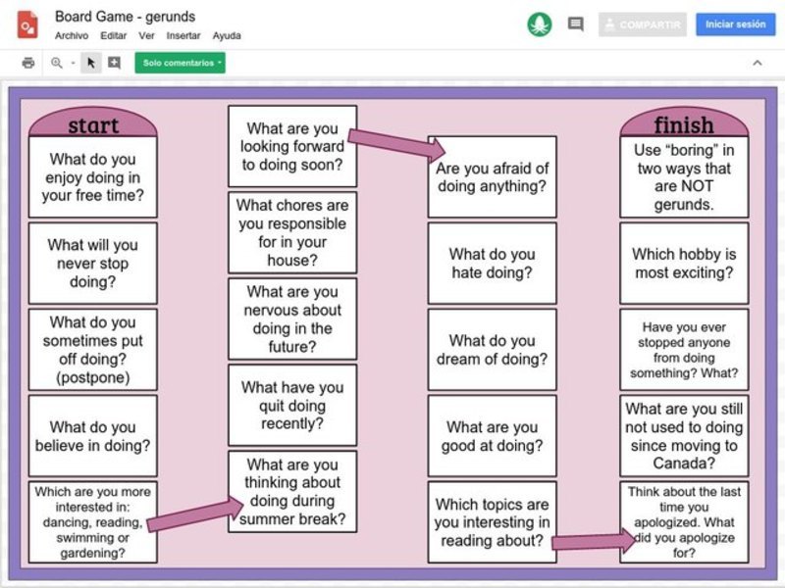Select the arrow selection tool
The width and height of the screenshot is (785, 588).
91,61
